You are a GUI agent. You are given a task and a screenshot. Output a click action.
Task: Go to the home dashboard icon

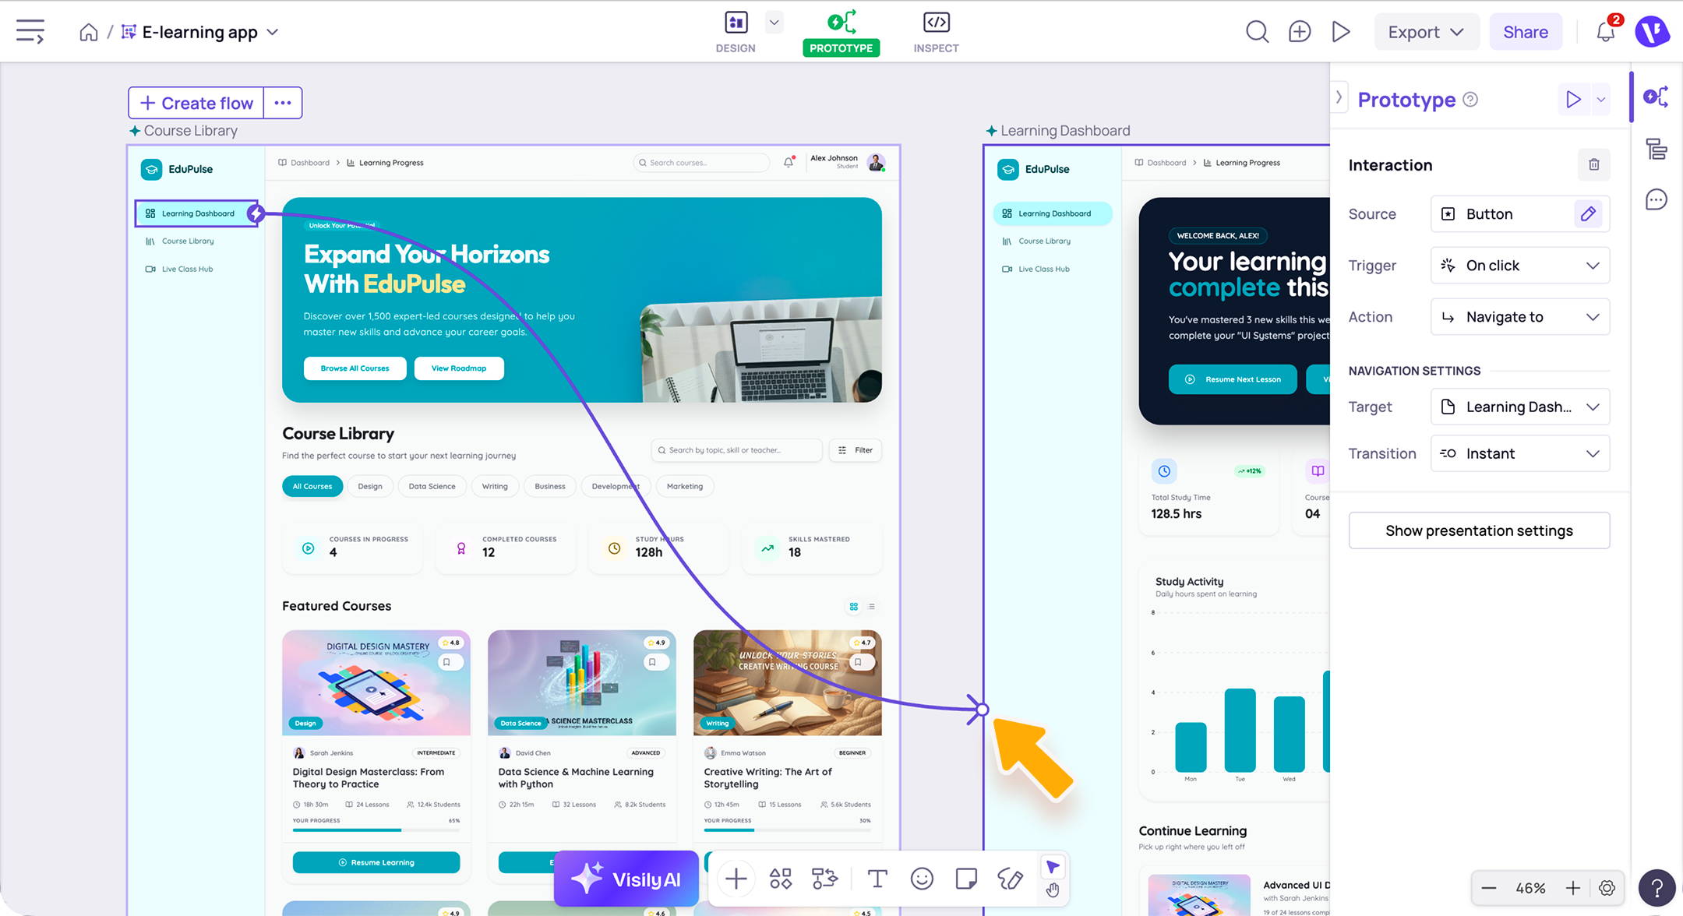click(x=89, y=32)
